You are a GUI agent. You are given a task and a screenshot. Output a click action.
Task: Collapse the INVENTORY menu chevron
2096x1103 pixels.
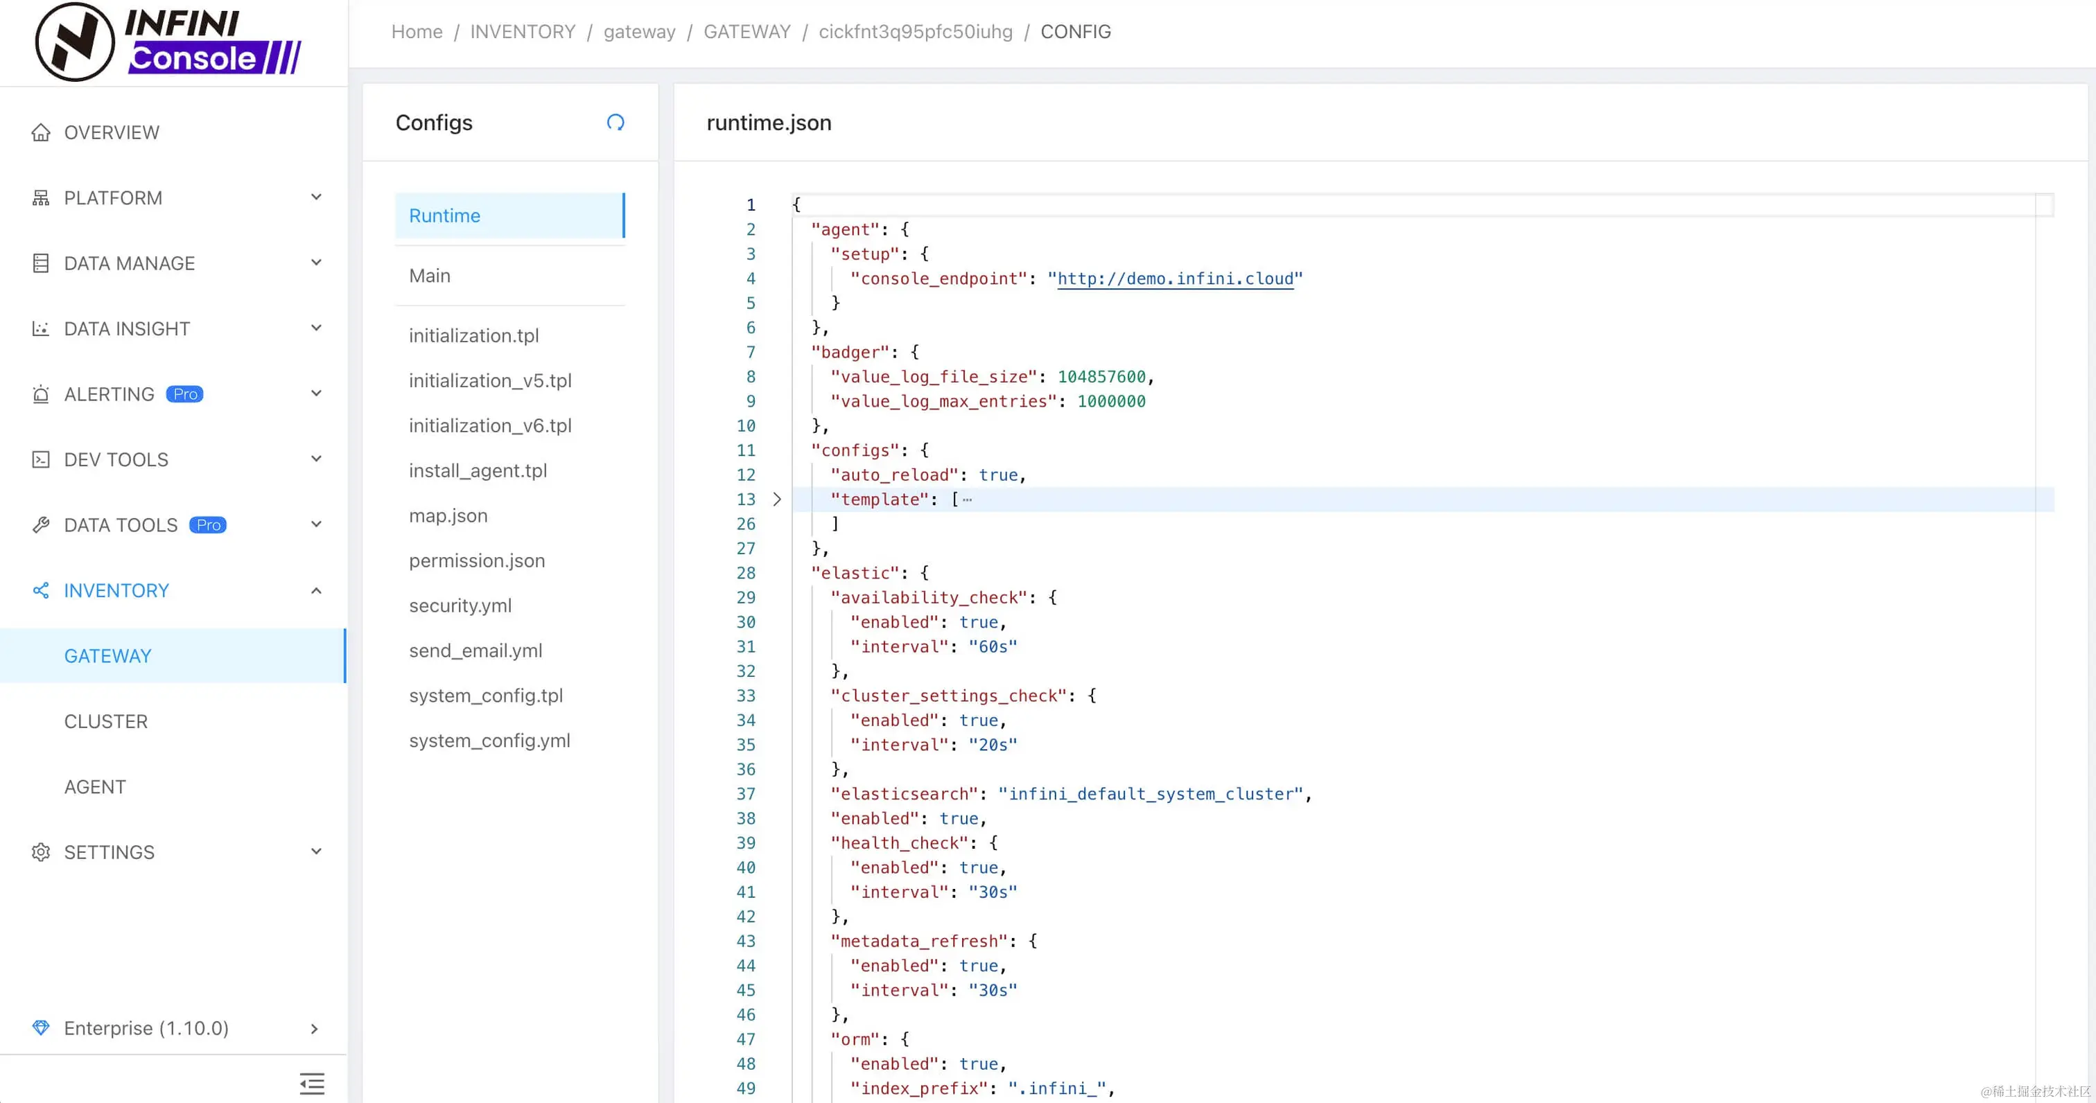point(315,590)
